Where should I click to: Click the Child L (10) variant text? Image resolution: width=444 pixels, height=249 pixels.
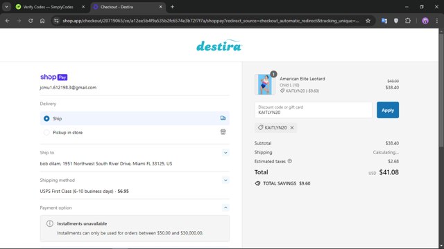(289, 85)
